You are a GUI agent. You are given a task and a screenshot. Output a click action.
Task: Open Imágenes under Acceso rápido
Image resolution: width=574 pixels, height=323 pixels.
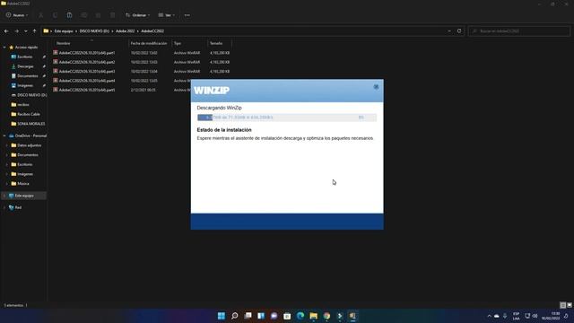pyautogui.click(x=25, y=85)
